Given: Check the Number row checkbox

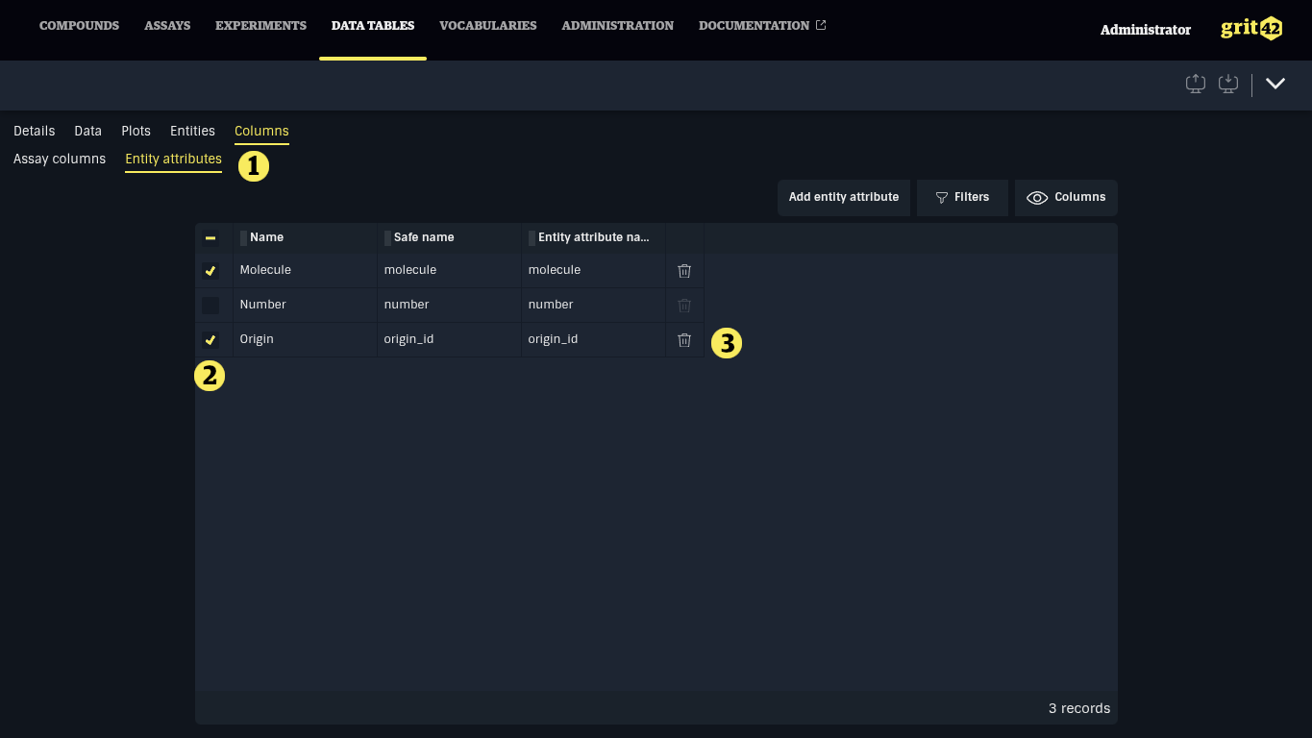Looking at the screenshot, I should [x=210, y=306].
